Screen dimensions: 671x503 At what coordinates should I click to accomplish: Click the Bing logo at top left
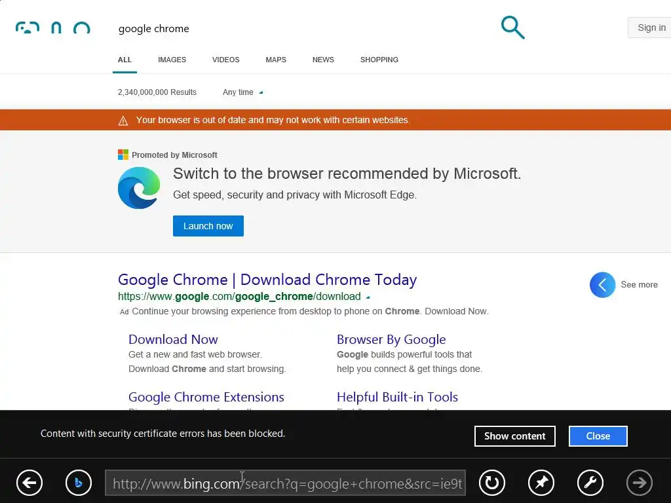coord(52,28)
